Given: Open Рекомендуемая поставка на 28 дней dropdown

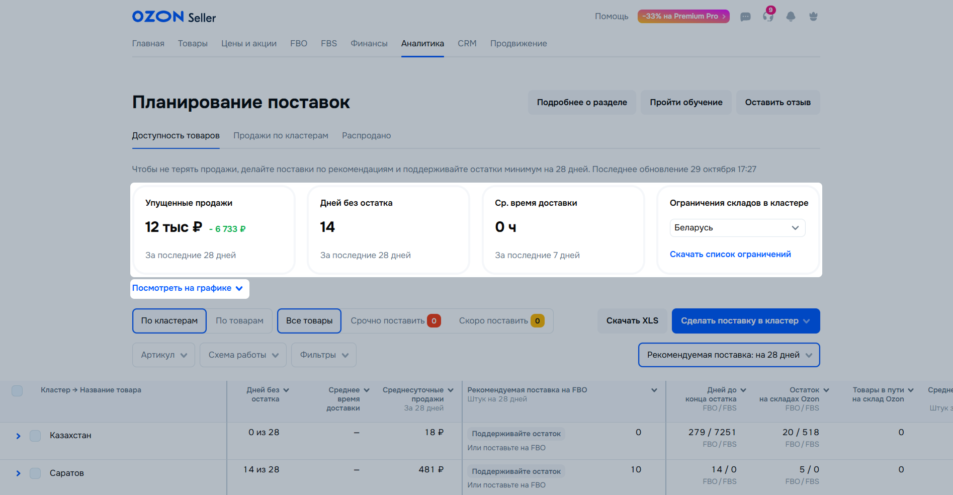Looking at the screenshot, I should (729, 355).
